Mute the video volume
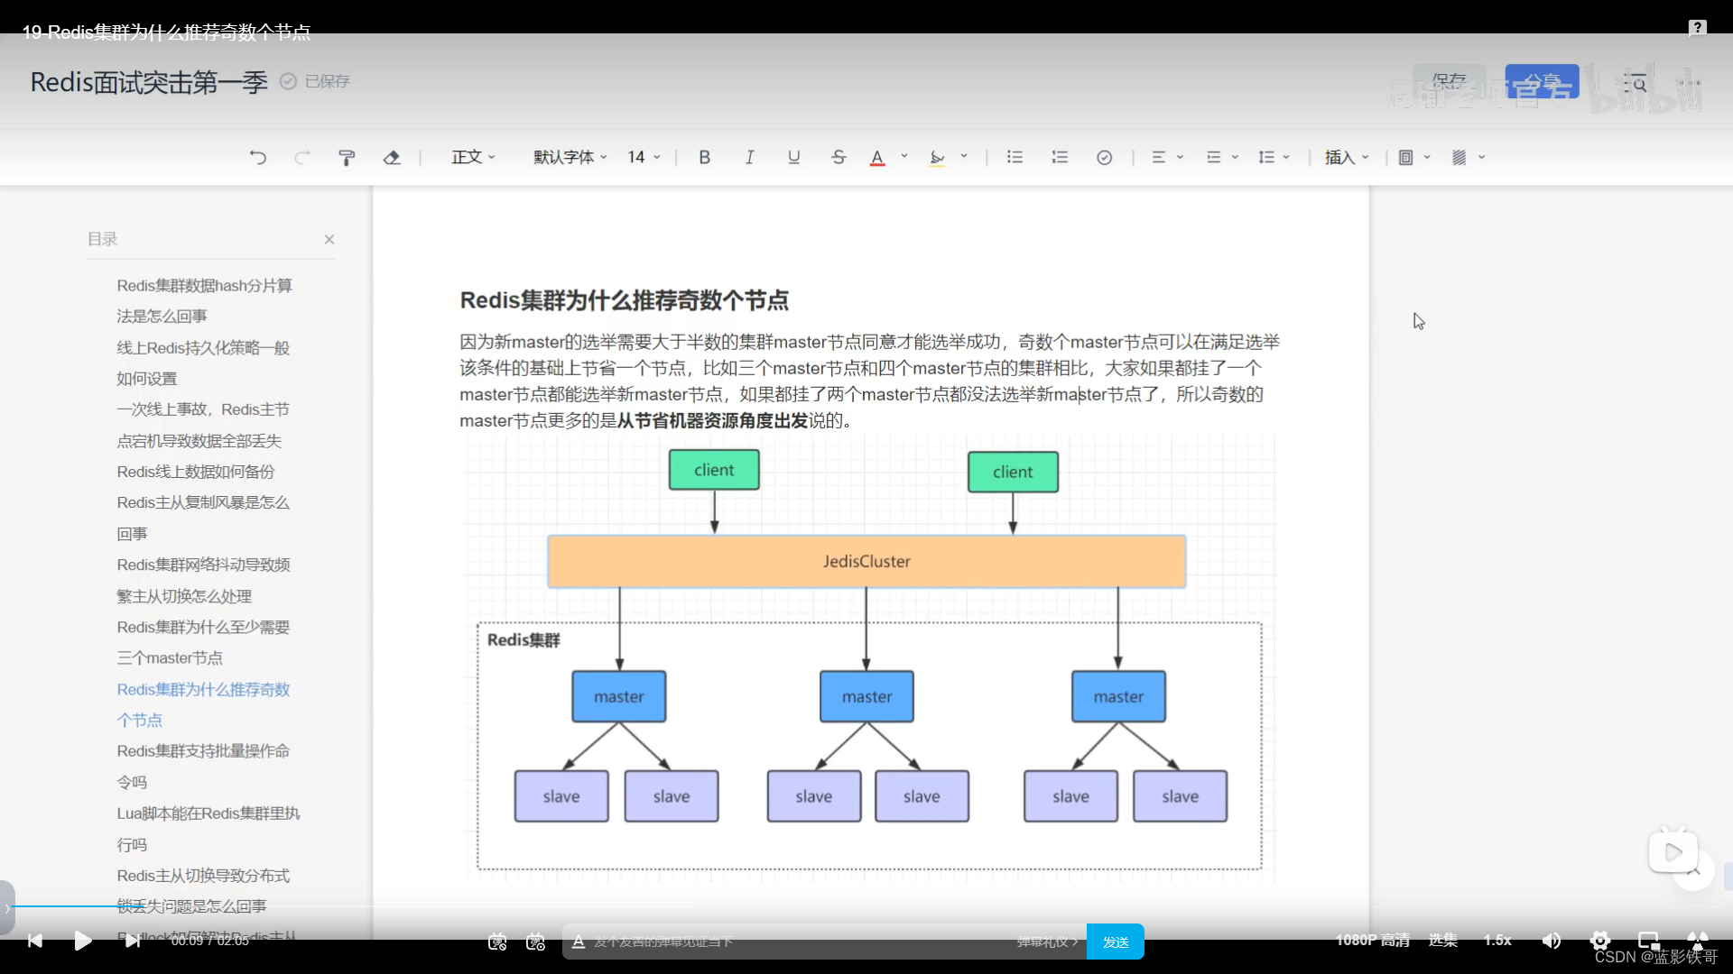Viewport: 1733px width, 974px height. pos(1552,941)
